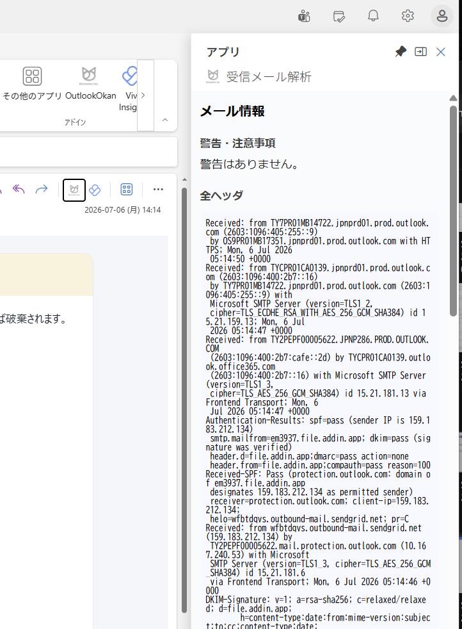Pin the app pane
Viewport: 462px width, 629px height.
point(401,51)
